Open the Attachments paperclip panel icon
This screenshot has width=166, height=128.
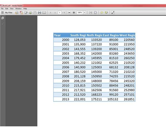3,24
